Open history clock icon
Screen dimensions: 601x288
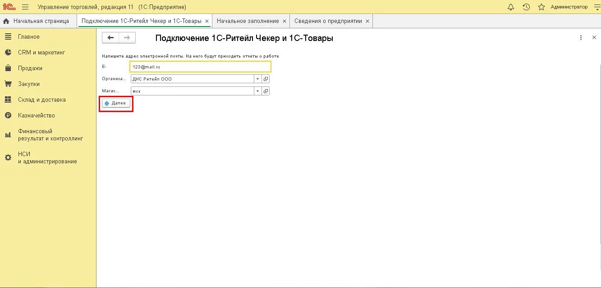click(x=526, y=7)
